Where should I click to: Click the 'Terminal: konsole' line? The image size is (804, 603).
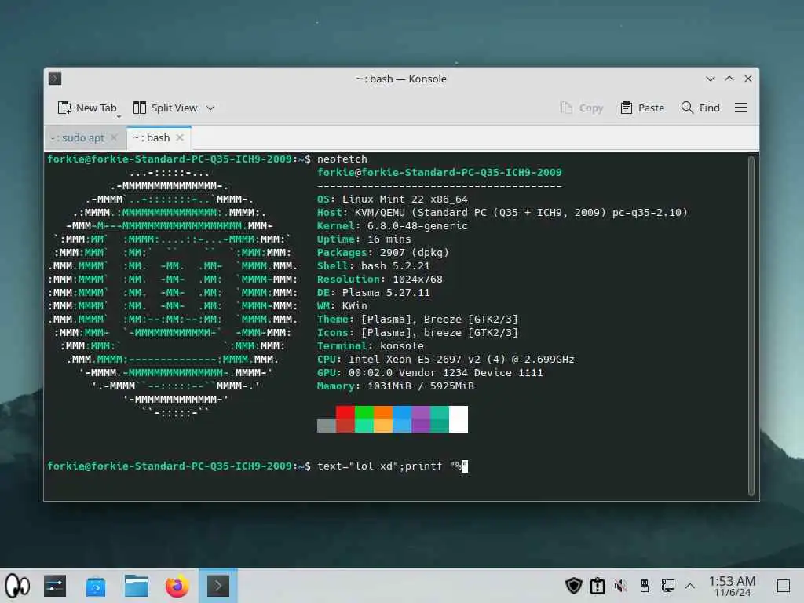point(371,345)
